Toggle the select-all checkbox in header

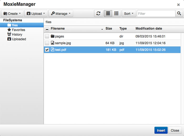click(47, 29)
